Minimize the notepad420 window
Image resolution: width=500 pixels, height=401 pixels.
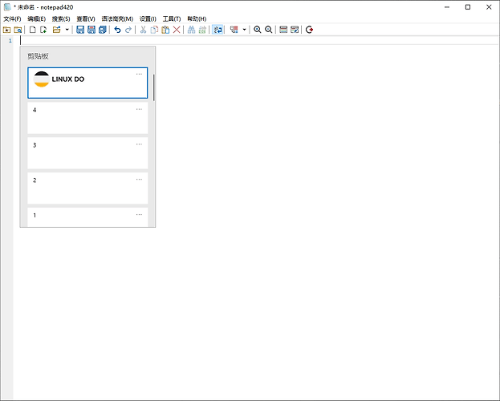click(x=447, y=7)
